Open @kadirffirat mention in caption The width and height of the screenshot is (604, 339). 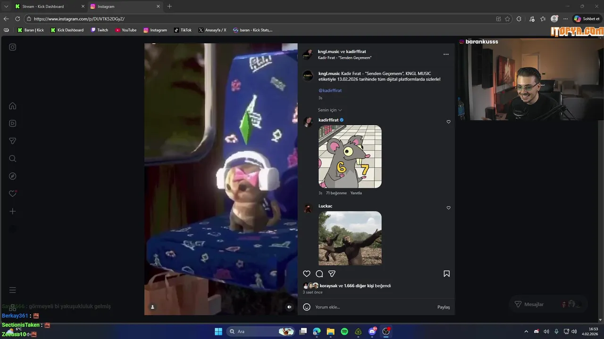tap(330, 90)
